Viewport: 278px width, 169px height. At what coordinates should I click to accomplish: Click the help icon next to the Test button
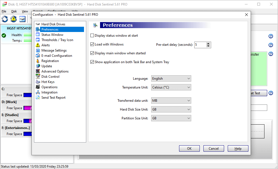(271, 93)
